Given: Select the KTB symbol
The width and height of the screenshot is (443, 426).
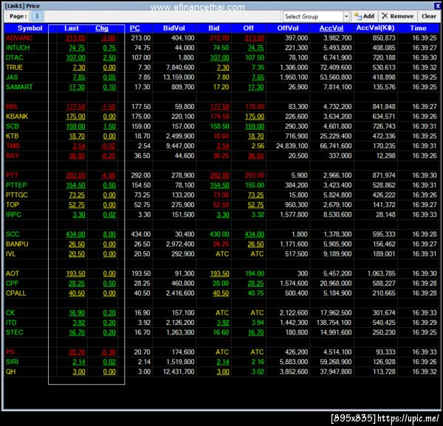Looking at the screenshot, I should [12, 136].
